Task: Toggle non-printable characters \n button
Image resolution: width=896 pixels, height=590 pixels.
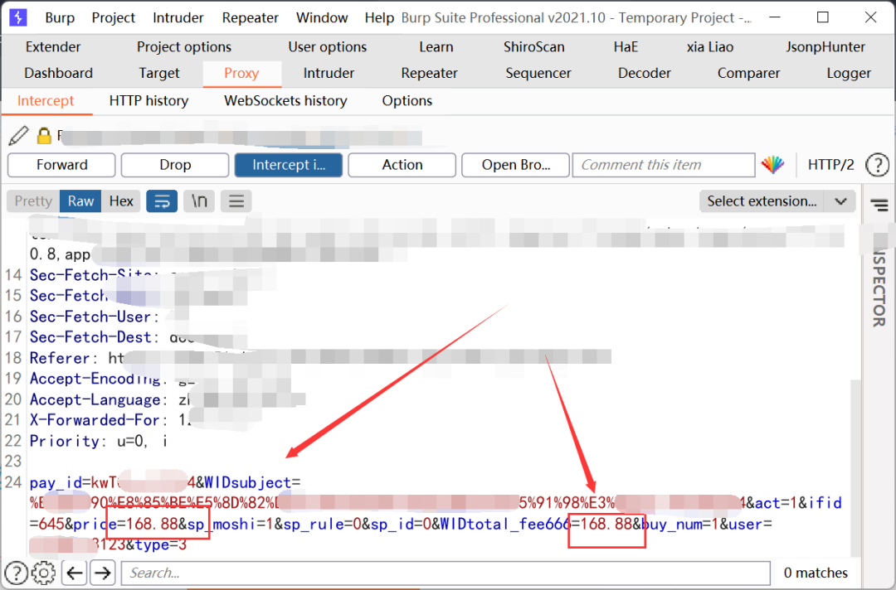Action: pyautogui.click(x=199, y=201)
